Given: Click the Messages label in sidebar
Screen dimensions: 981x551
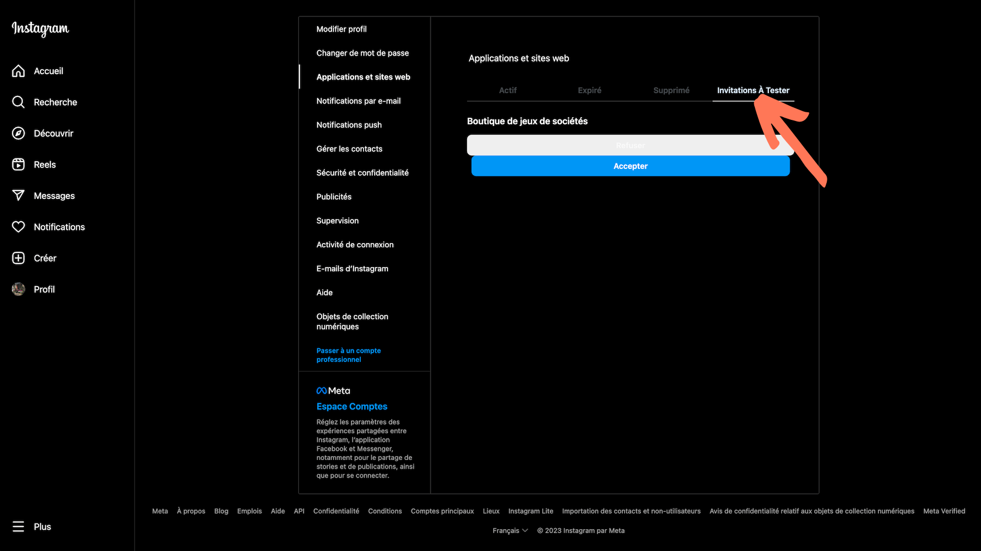Looking at the screenshot, I should tap(55, 196).
